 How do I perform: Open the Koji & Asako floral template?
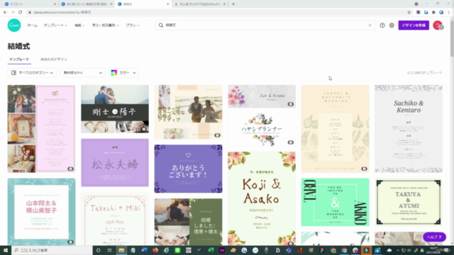pyautogui.click(x=262, y=198)
